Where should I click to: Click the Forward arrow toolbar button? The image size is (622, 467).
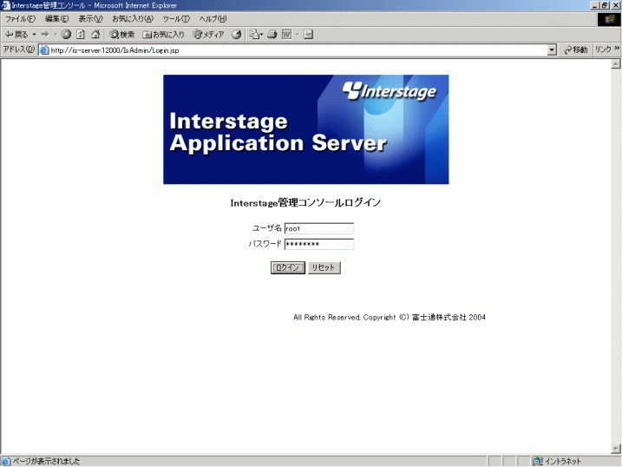coord(45,35)
